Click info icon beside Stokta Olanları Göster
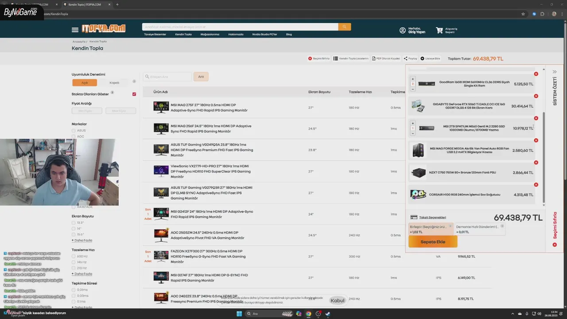The width and height of the screenshot is (567, 319). tap(112, 93)
